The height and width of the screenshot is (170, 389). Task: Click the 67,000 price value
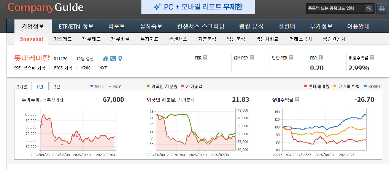[113, 99]
